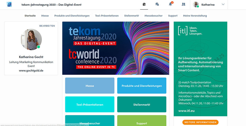The image size is (246, 126).
Task: Go to Meine Veranstaltung tab
Action: [x=195, y=16]
